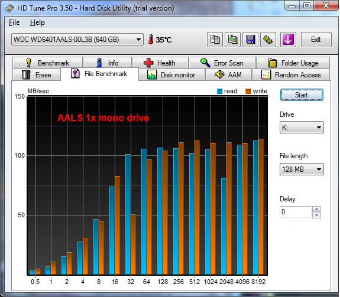The width and height of the screenshot is (340, 297).
Task: Open the Help menu
Action: point(37,22)
